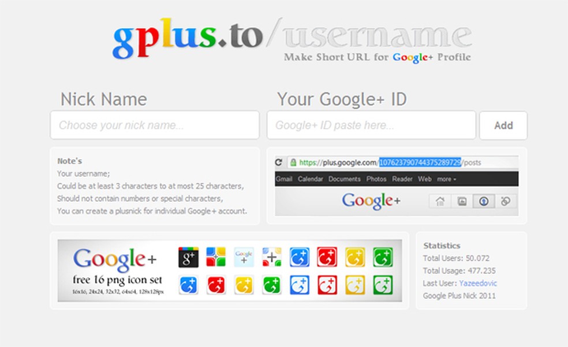Select the solid yellow square Google+ icon
Screen dimensions: 568x347
pyautogui.click(x=355, y=257)
